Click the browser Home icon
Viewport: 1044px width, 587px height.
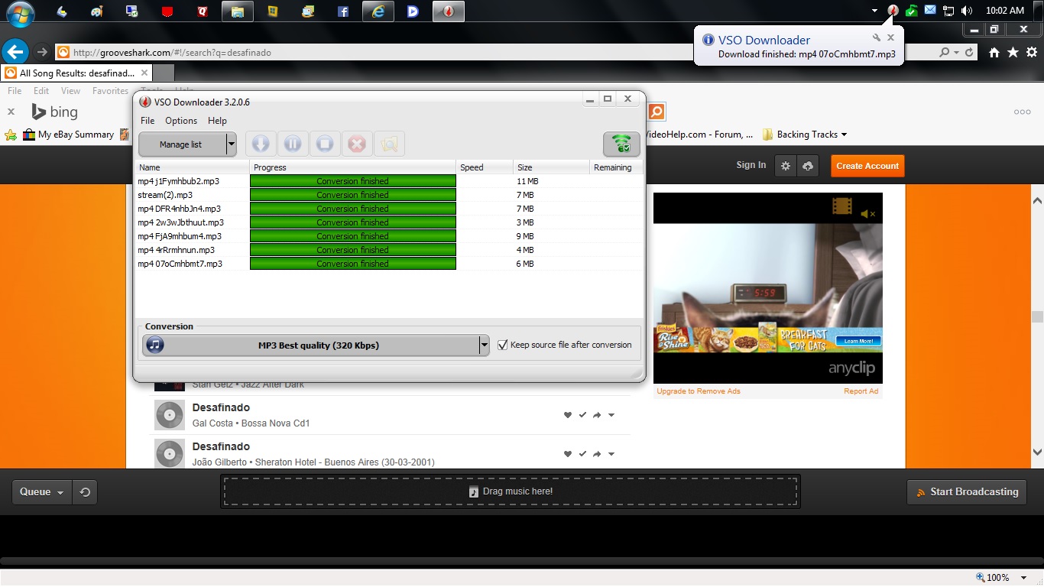(994, 52)
